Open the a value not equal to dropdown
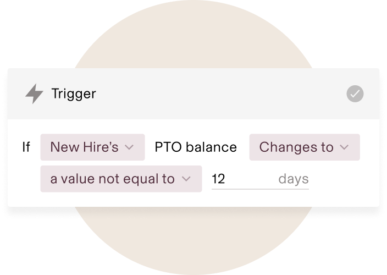Image resolution: width=387 pixels, height=275 pixels. pos(121,179)
